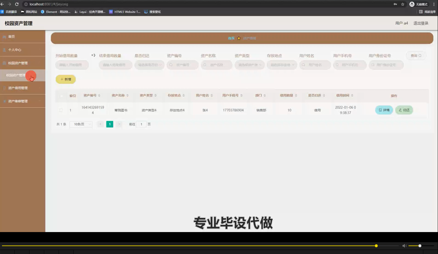Open the 10条/页 page size dropdown
Viewport: 438px width, 254px height.
point(81,124)
